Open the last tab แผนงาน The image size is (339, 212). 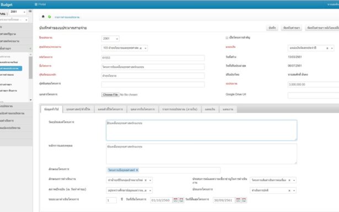click(x=228, y=109)
